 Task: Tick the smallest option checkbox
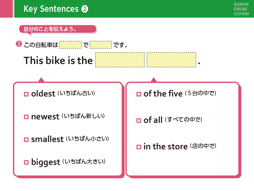click(26, 139)
